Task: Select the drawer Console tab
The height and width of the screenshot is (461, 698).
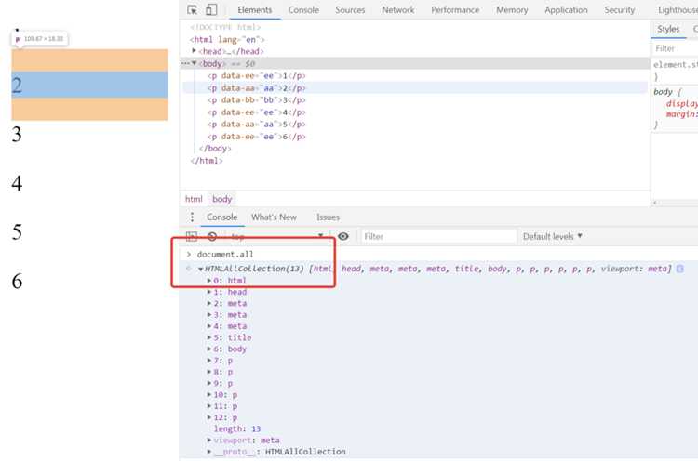Action: pos(221,217)
